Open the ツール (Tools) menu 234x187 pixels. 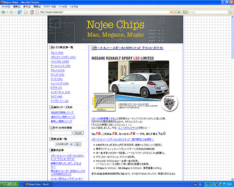tap(63, 6)
